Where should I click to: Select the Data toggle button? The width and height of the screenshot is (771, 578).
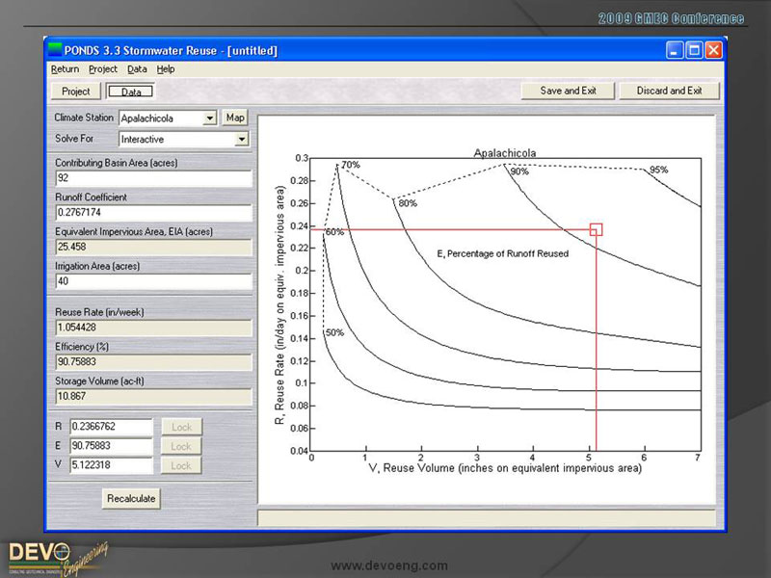click(130, 92)
